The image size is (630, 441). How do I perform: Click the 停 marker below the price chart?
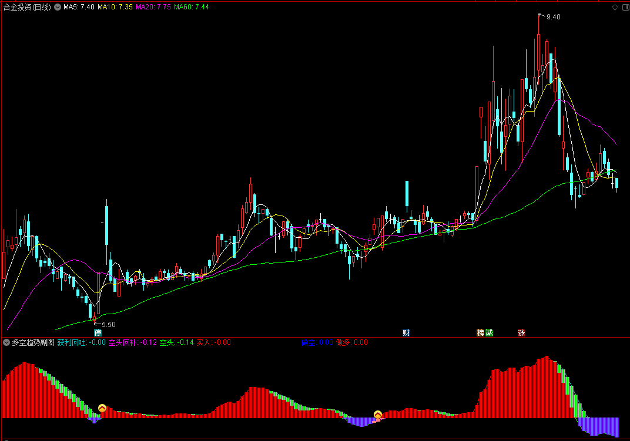98,332
